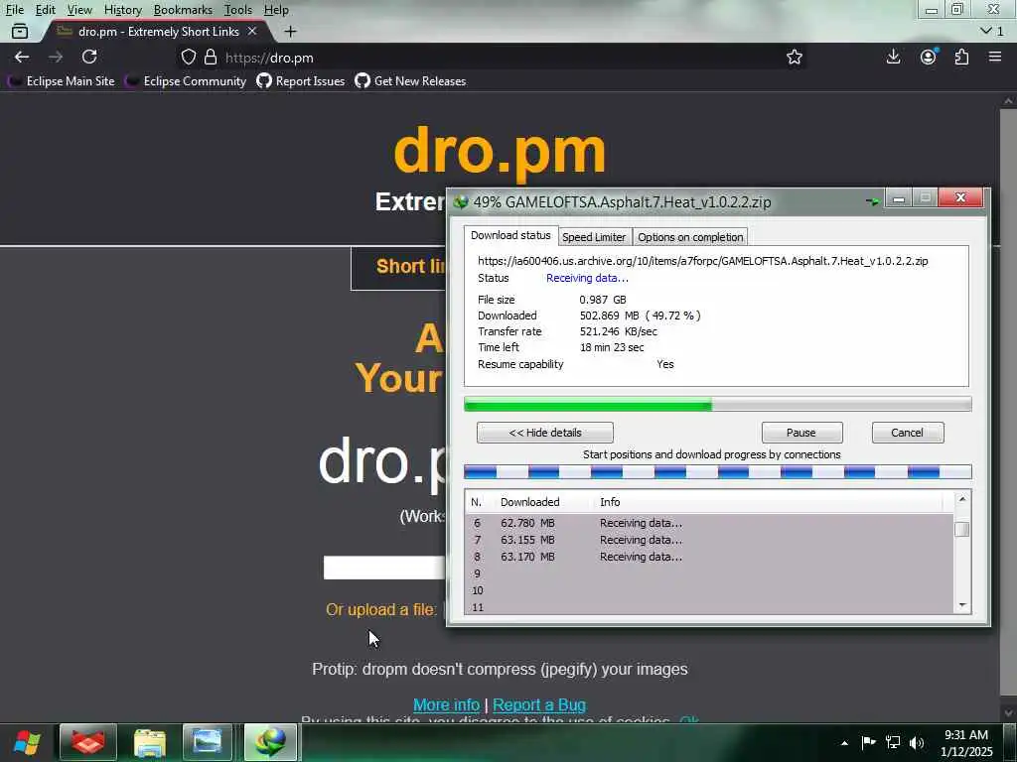
Task: Select connection row 6 with 62.780 MB
Action: pos(709,523)
